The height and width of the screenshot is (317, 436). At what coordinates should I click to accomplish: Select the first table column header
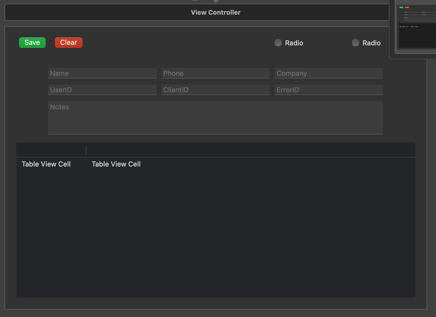pos(51,150)
